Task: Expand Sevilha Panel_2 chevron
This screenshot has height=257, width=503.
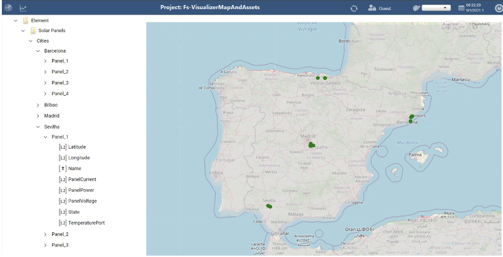Action: [46, 234]
